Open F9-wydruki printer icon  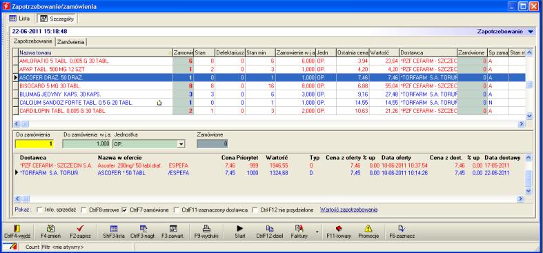(206, 228)
